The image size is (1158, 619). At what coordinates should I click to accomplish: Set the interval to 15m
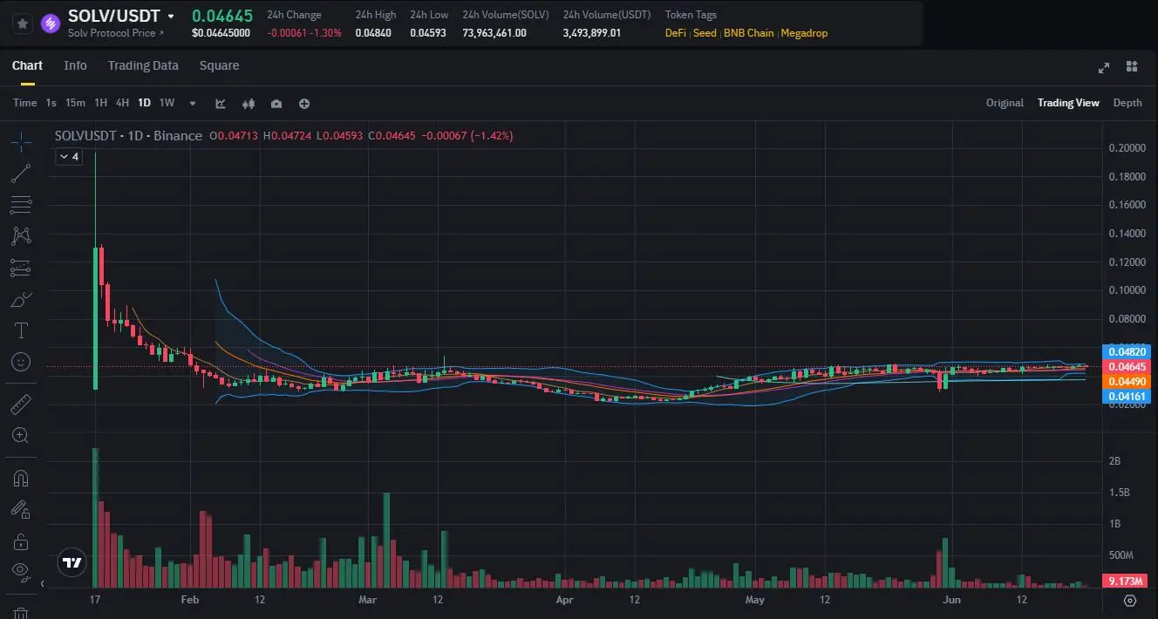[x=75, y=103]
